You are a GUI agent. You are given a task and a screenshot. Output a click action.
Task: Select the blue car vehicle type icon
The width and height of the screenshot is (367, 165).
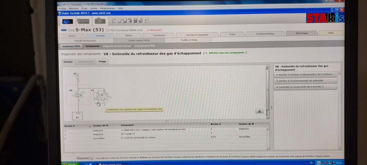[x=67, y=21]
